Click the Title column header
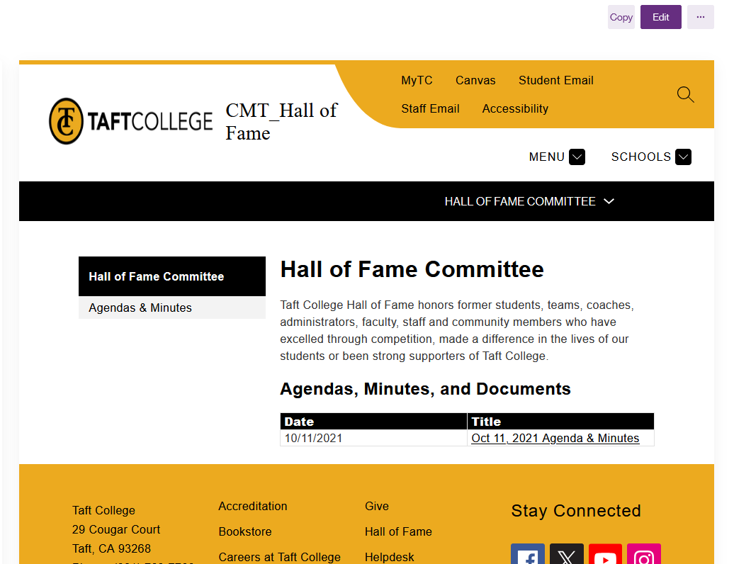This screenshot has height=564, width=734. pyautogui.click(x=560, y=422)
